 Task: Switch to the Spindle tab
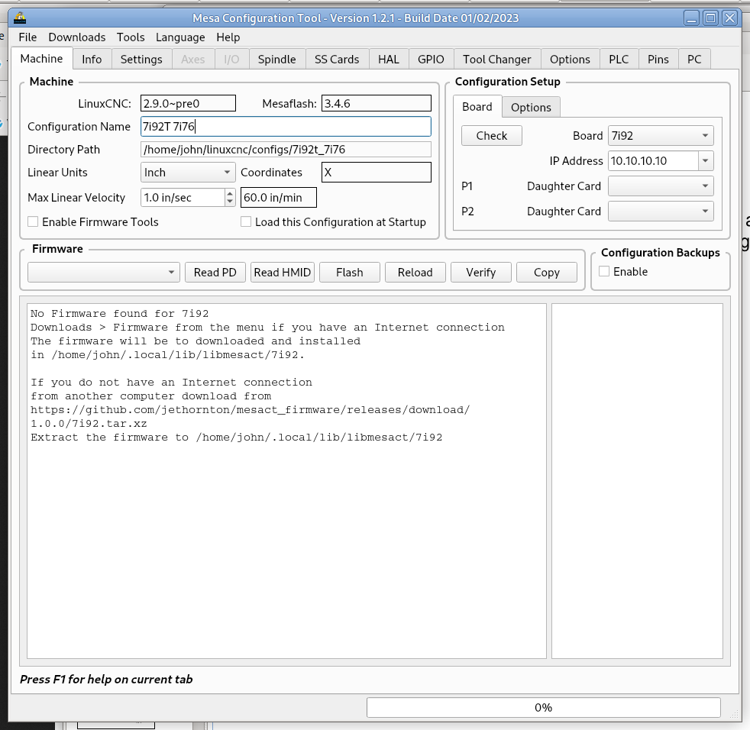tap(277, 60)
